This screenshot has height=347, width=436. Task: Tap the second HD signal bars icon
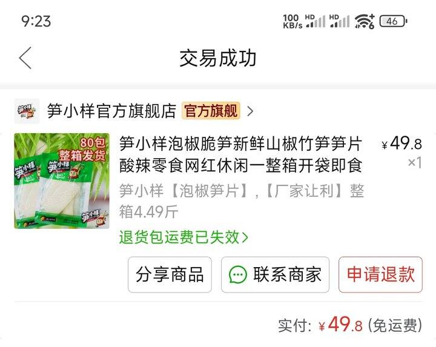coord(339,21)
